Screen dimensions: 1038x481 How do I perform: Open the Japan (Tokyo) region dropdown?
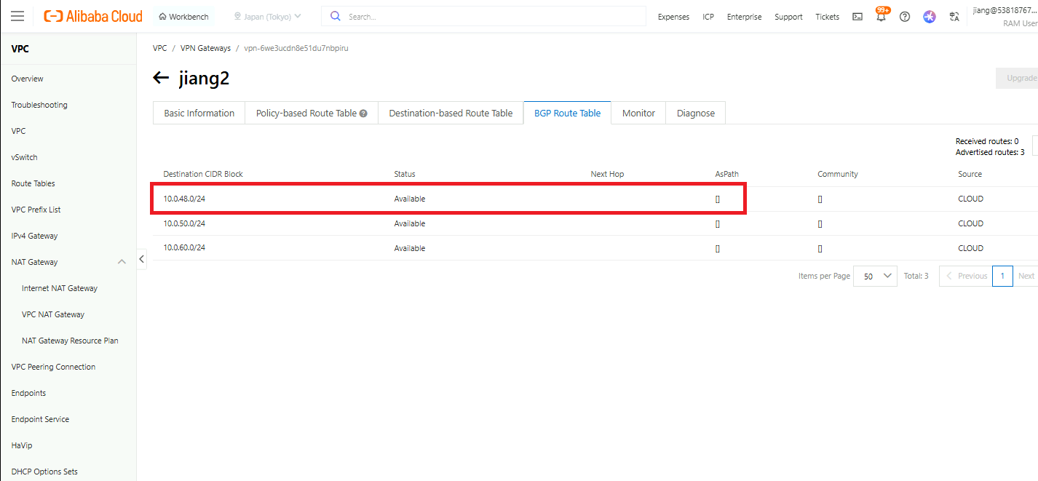click(x=267, y=16)
